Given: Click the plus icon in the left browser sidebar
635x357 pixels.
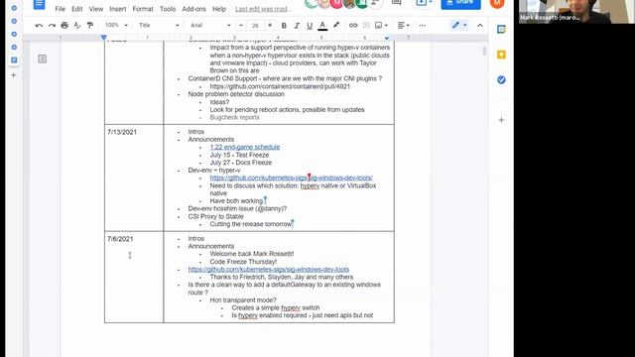Looking at the screenshot, I should point(13,75).
